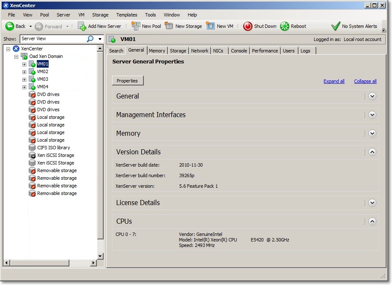Open the No System Alerts indicator
The height and width of the screenshot is (285, 392).
pos(354,26)
